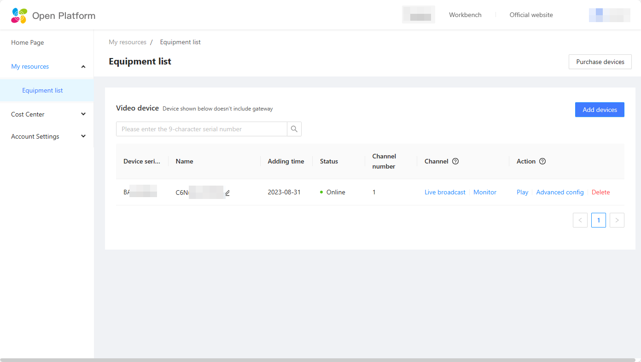
Task: Go to previous page arrow in pagination
Action: (x=580, y=220)
